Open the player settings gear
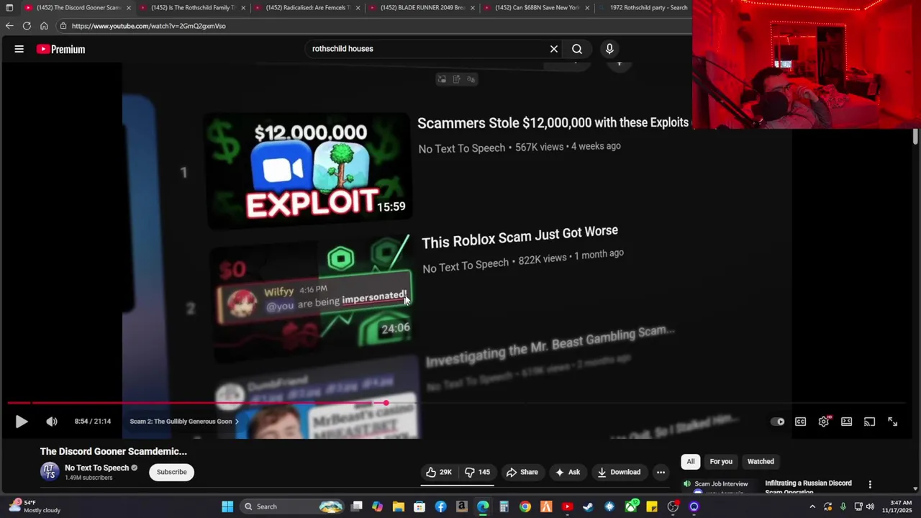 click(x=824, y=422)
